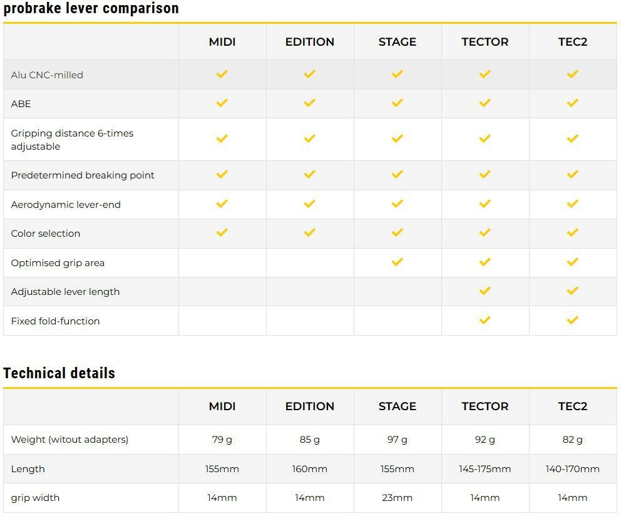Viewport: 621px width, 516px height.
Task: Click TECTOR checkmark for Fixed fold-function
Action: pyautogui.click(x=485, y=320)
